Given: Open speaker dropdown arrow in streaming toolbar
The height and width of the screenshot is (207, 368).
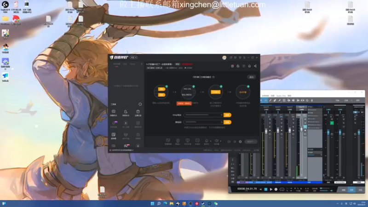Looking at the screenshot, I should pos(220,141).
